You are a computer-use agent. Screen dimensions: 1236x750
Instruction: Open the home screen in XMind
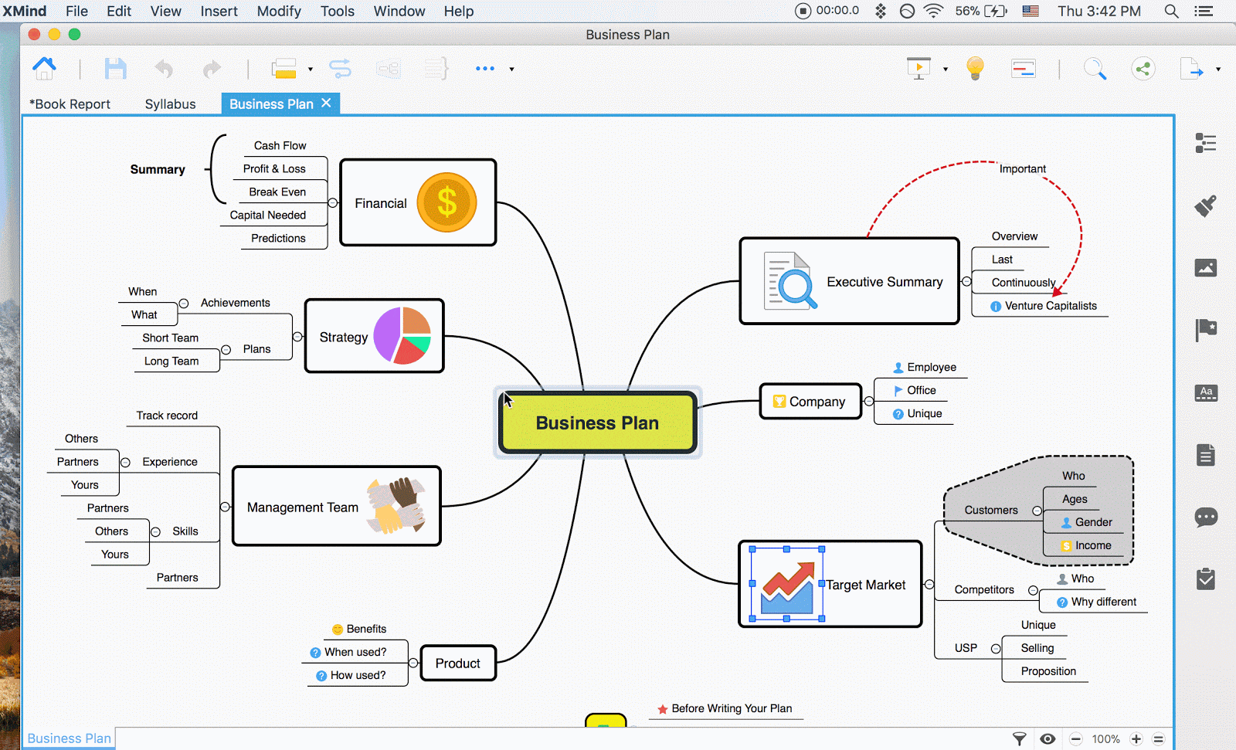(x=43, y=68)
